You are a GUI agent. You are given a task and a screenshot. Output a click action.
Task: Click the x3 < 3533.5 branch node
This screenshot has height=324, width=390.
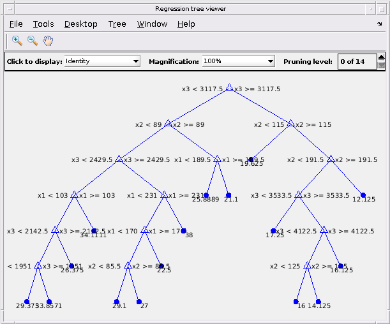tap(298, 195)
